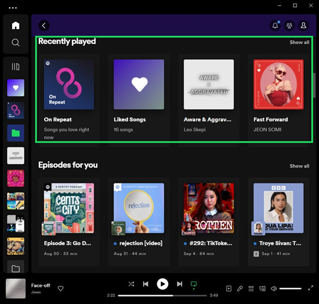Open the Aware & Aggravated podcast card
Viewport: 319px width, 304px height.
209,100
